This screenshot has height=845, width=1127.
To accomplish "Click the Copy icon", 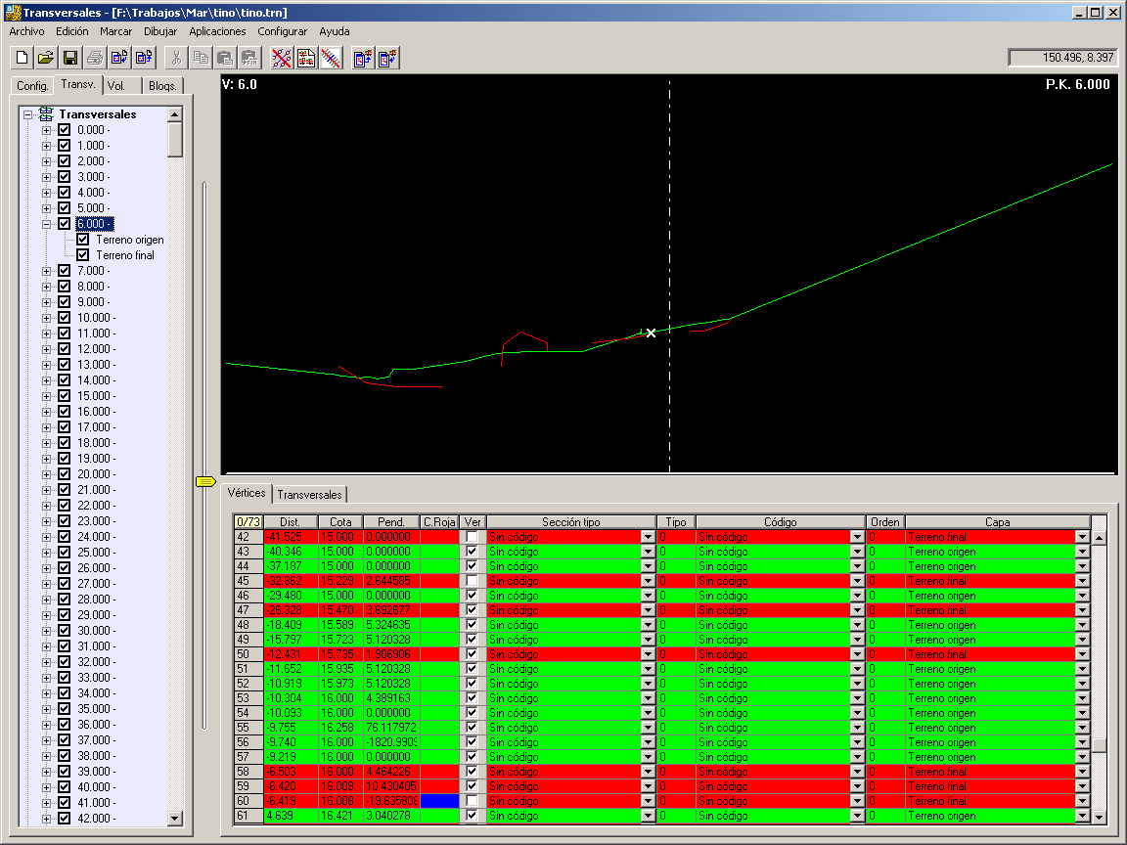I will tap(201, 59).
